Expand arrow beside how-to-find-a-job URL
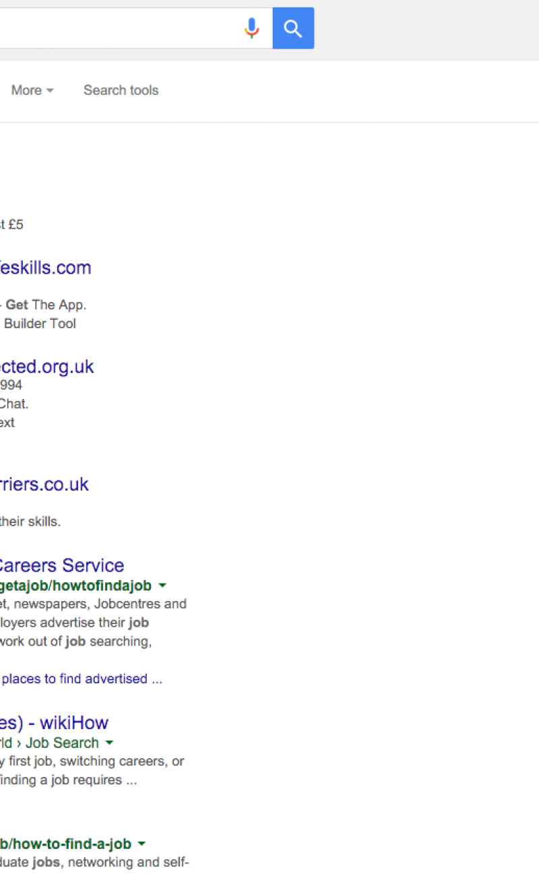 pos(141,844)
